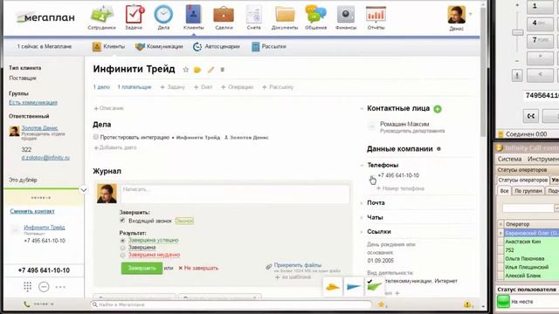Image resolution: width=559 pixels, height=314 pixels.
Task: Click the Найти в Мегаплане search field
Action: (x=231, y=304)
